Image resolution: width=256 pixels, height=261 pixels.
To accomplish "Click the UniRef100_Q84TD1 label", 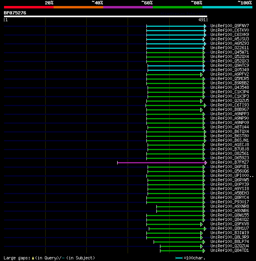I will (x=230, y=251).
